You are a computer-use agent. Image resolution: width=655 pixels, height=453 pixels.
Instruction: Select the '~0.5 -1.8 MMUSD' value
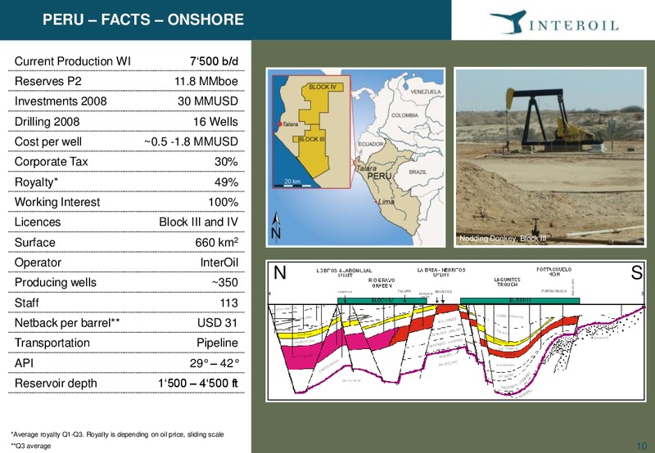[x=191, y=141]
